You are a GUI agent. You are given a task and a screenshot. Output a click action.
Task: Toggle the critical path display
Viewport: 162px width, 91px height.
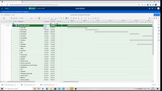click(x=154, y=18)
